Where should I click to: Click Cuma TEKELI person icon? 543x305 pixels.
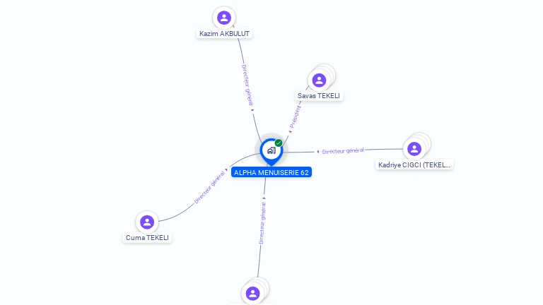click(147, 222)
